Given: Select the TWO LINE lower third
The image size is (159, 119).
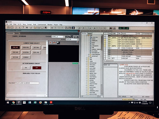Looking at the screenshot, I should [15, 52].
